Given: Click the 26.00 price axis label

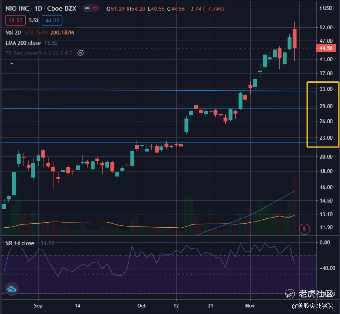Looking at the screenshot, I should point(326,121).
